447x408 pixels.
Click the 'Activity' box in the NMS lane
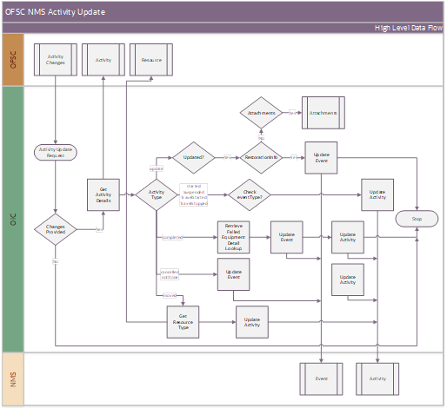(x=377, y=378)
